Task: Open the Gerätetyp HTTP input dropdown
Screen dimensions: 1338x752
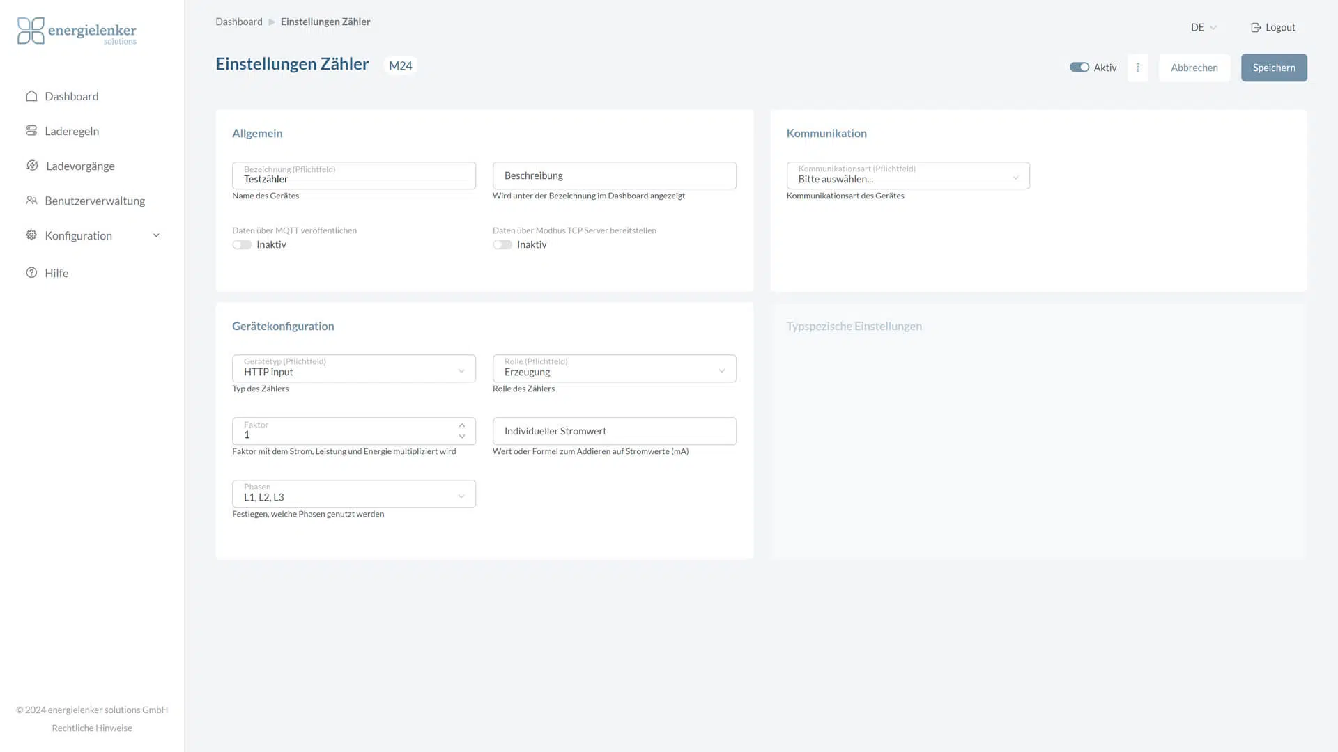Action: 353,369
